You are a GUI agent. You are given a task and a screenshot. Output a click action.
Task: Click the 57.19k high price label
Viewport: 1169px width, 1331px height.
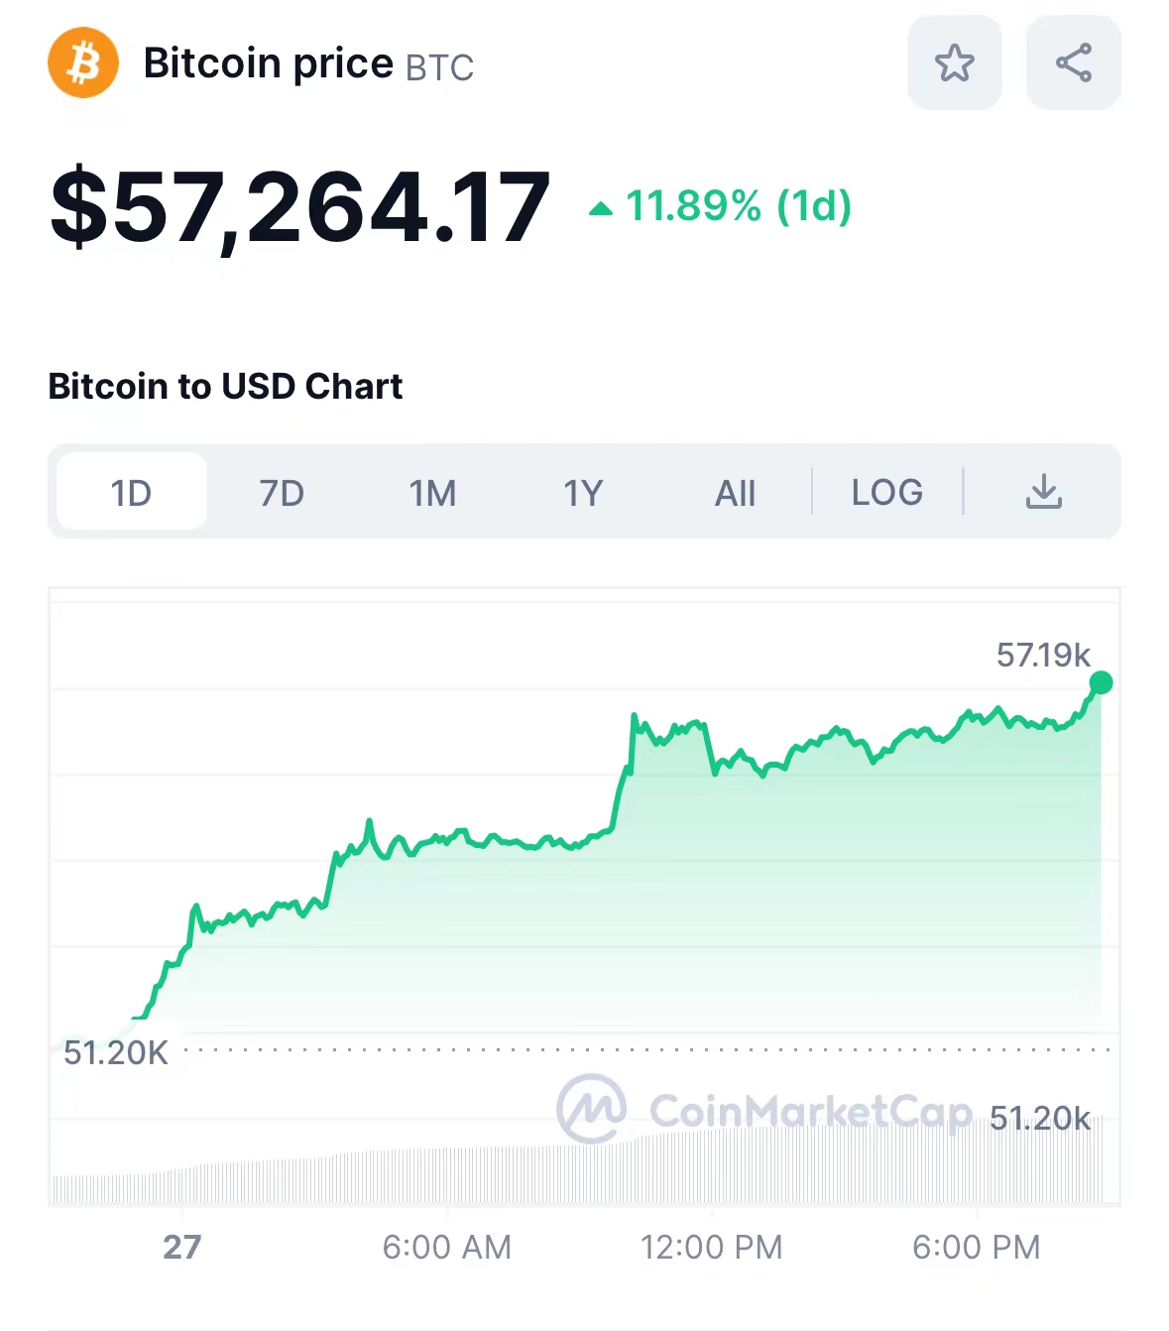[1042, 655]
